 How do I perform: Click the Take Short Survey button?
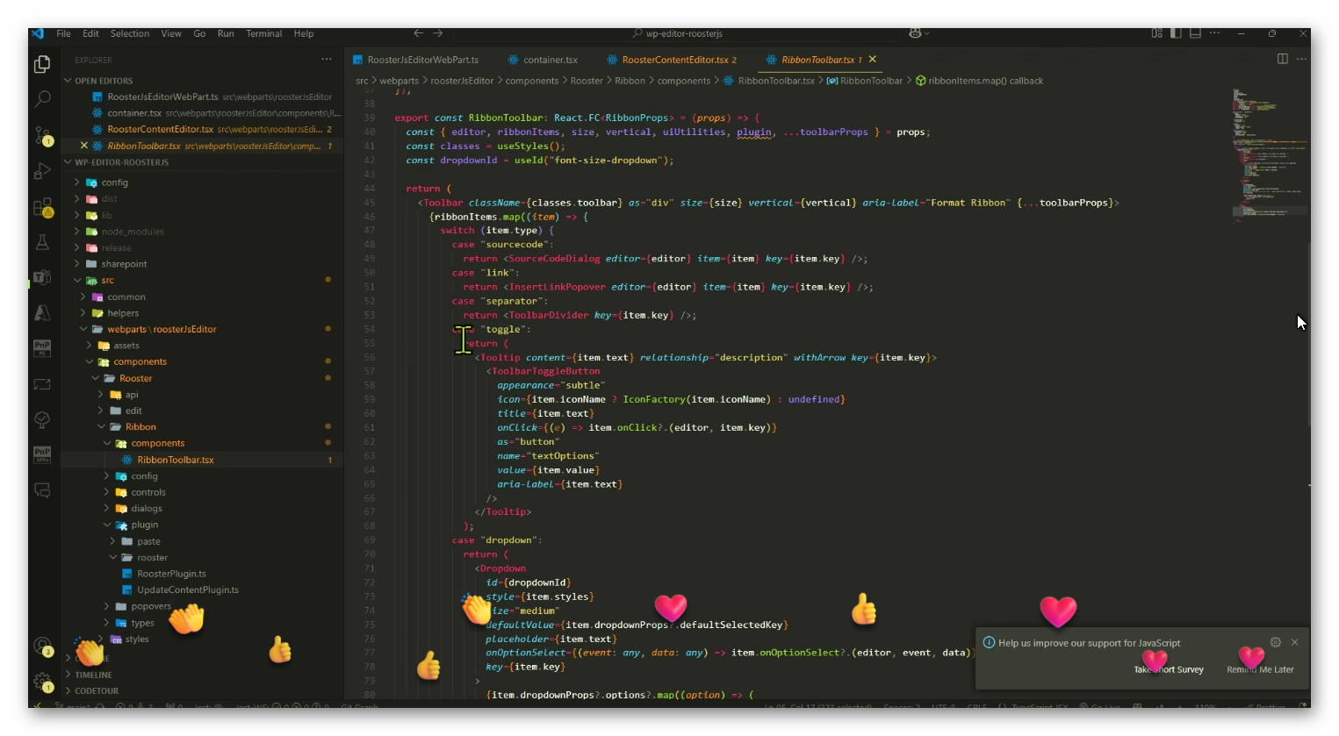1168,669
